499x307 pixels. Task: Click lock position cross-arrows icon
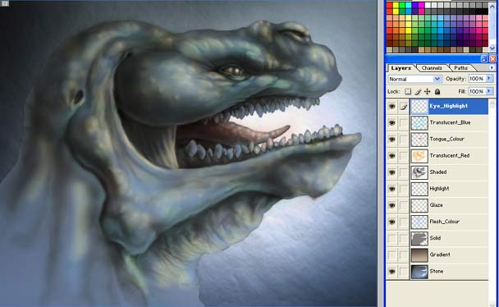[x=428, y=92]
